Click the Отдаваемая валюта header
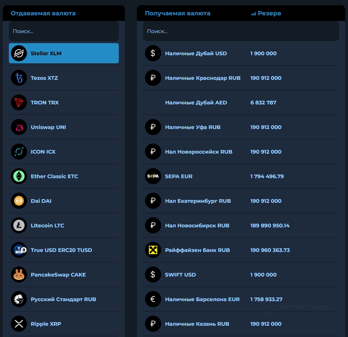The height and width of the screenshot is (337, 348). tap(43, 13)
